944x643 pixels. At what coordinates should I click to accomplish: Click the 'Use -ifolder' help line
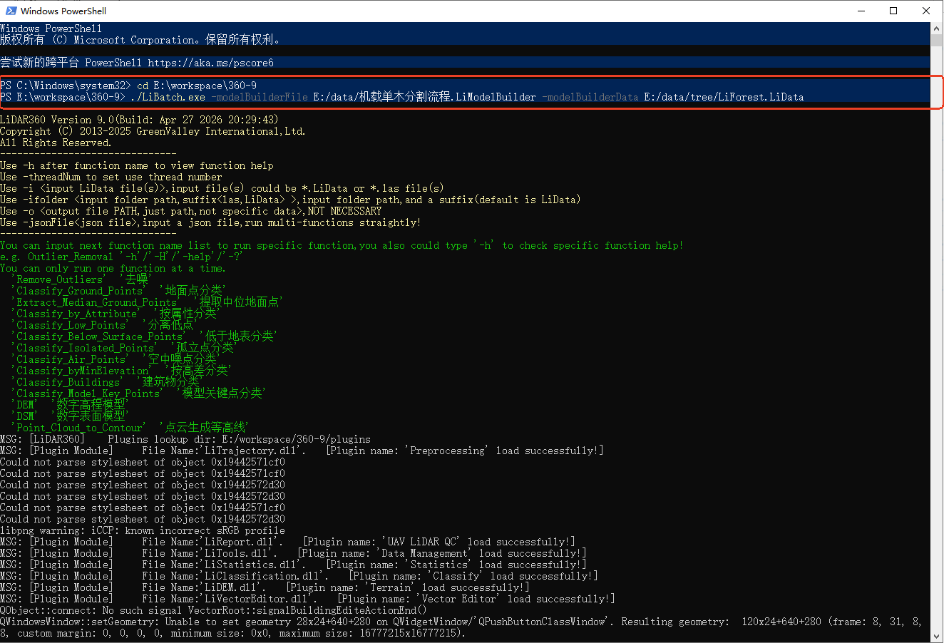pyautogui.click(x=290, y=200)
